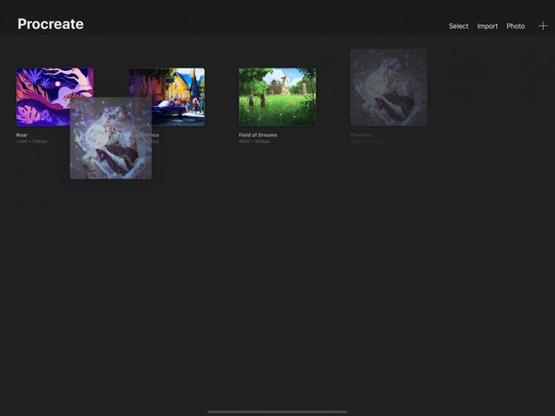Click the Import button
This screenshot has width=555, height=416.
pos(487,26)
